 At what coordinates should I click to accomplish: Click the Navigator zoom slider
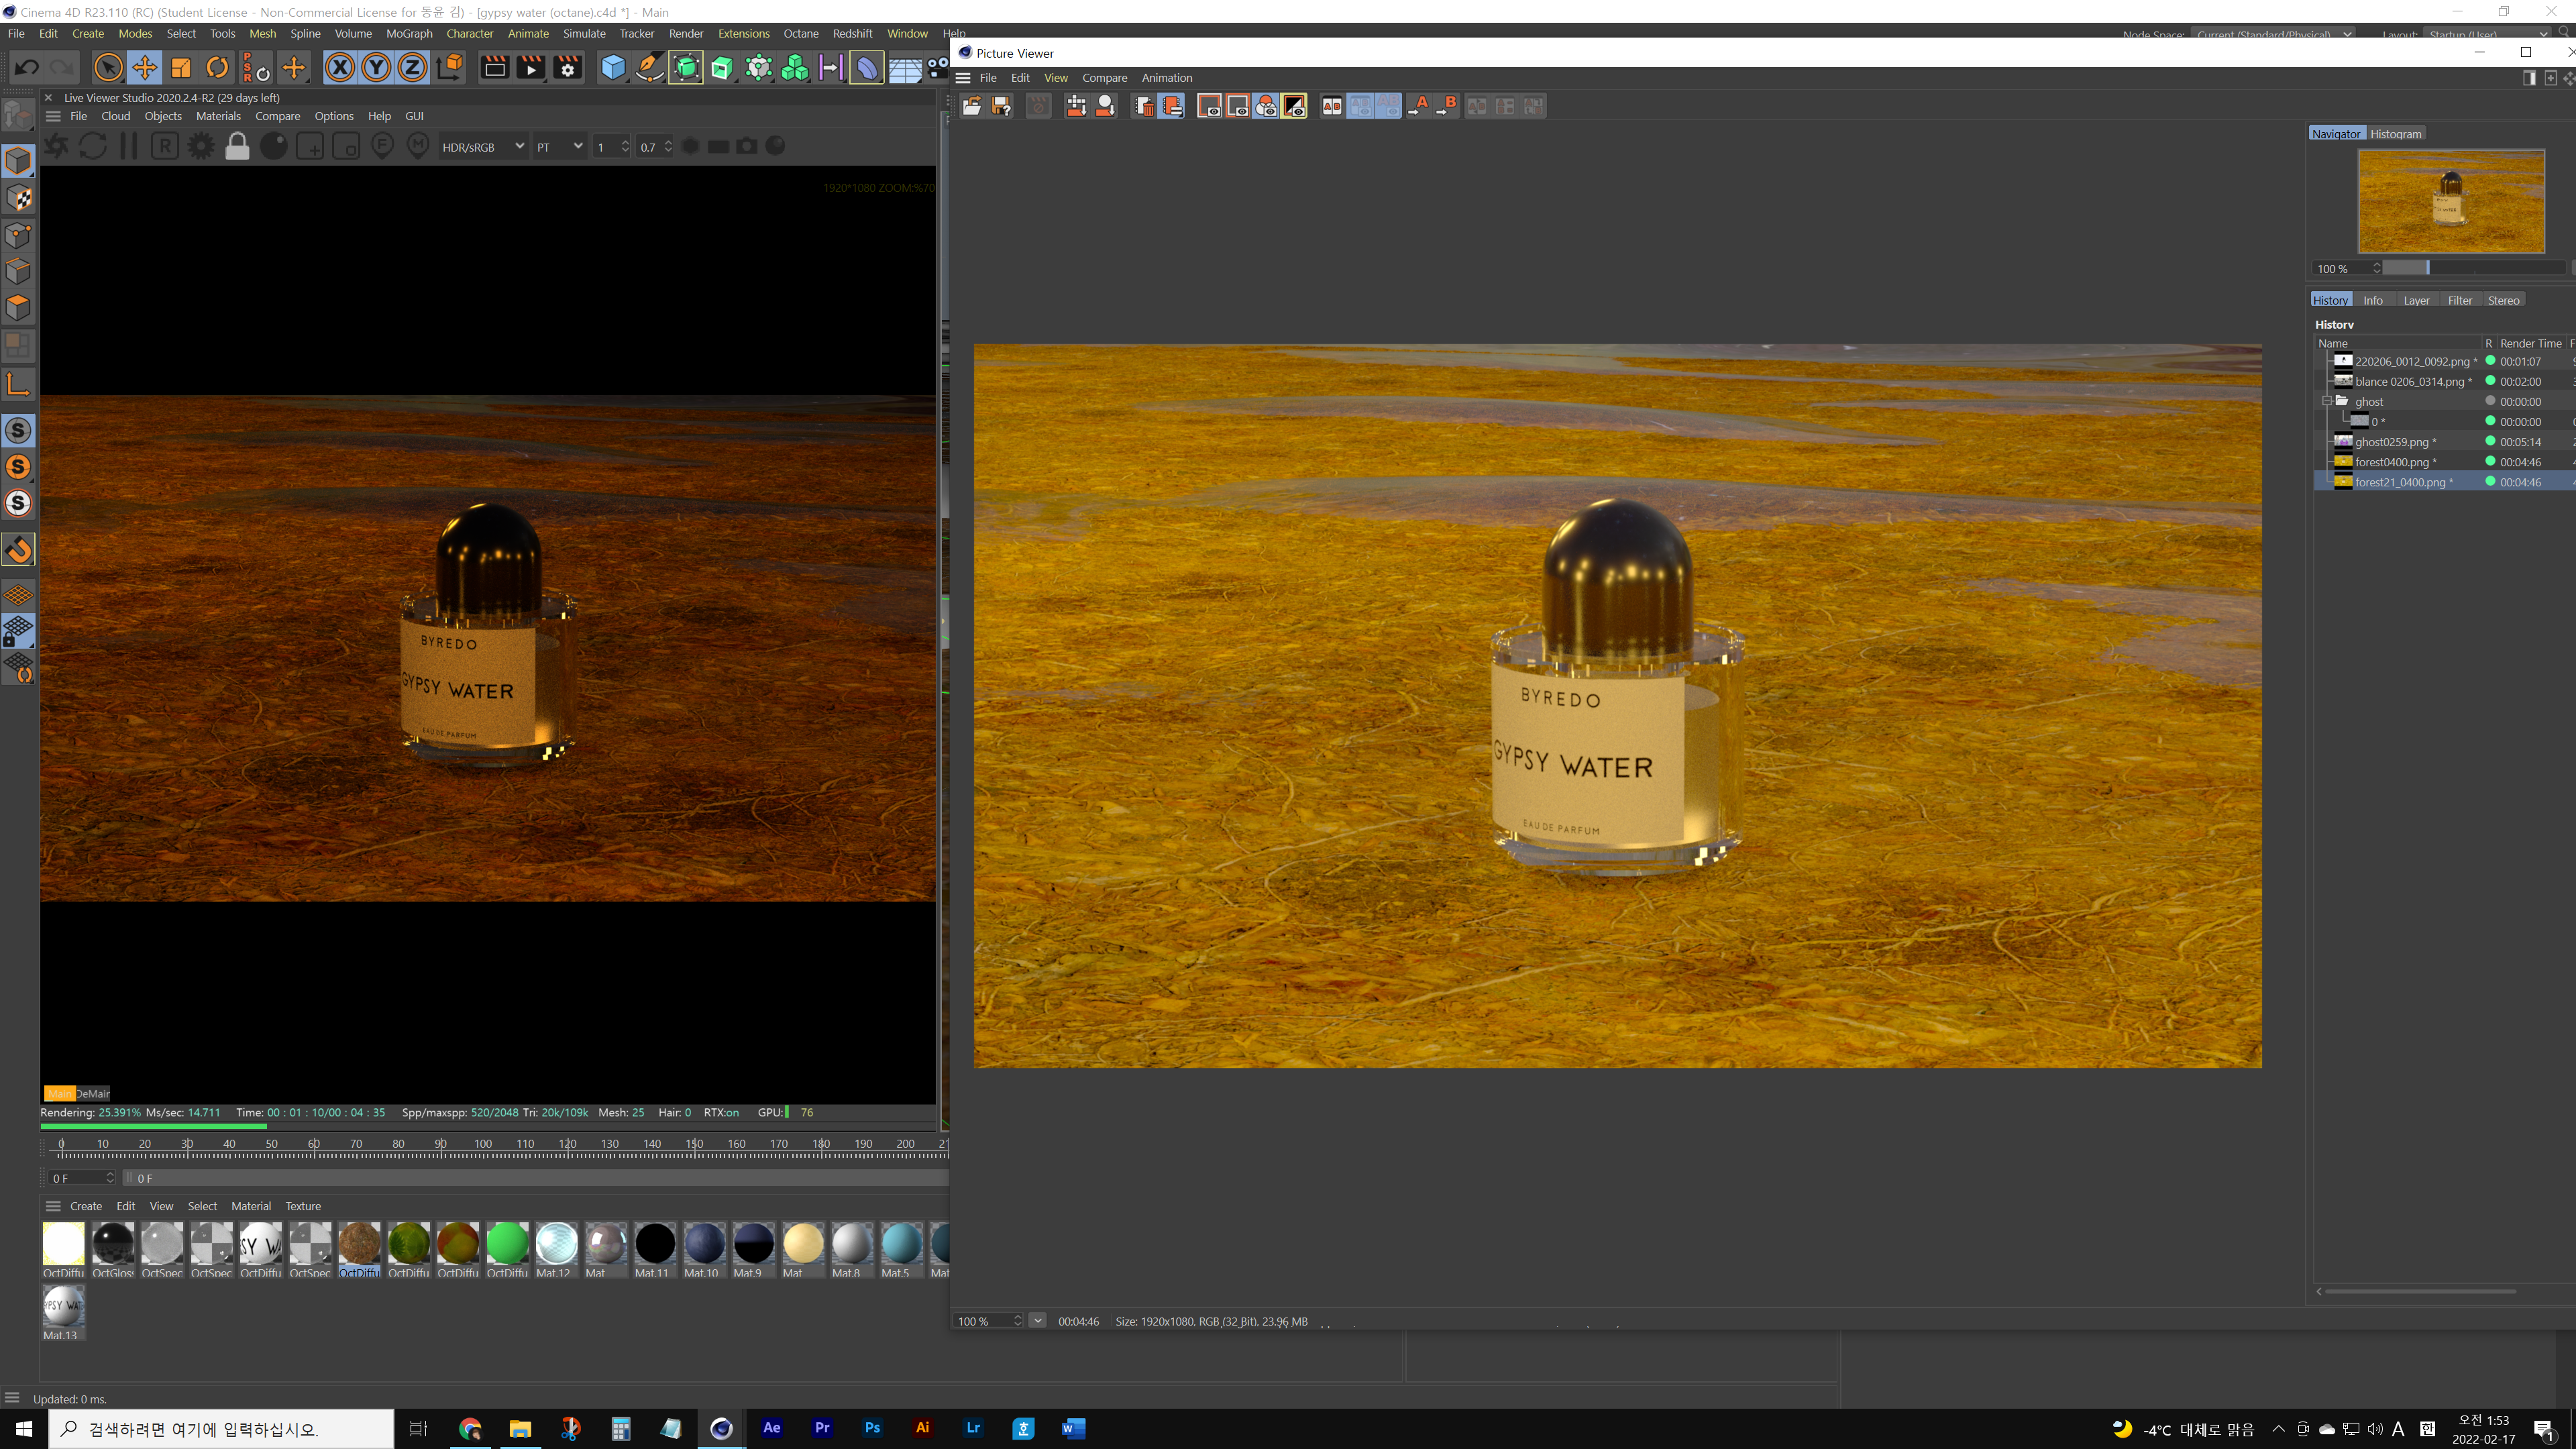pos(2474,268)
